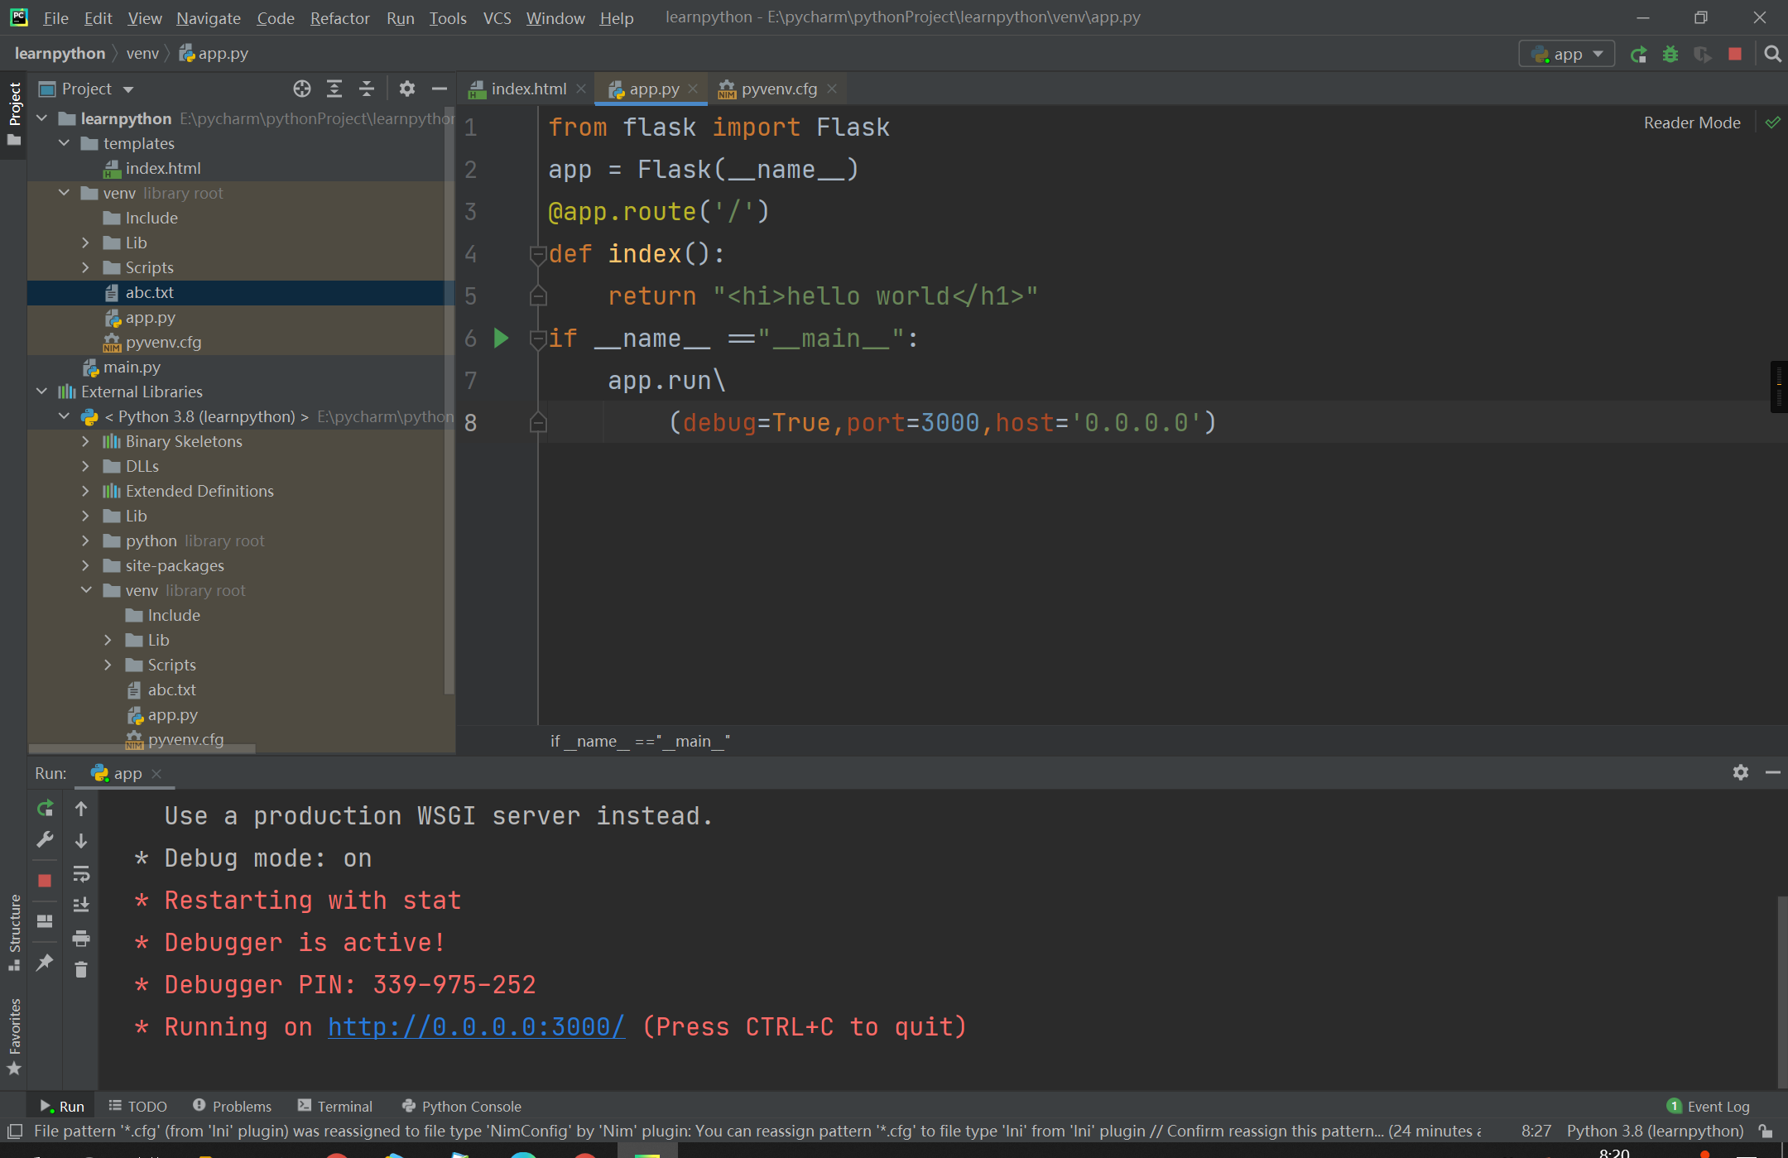Click the Run console vertical scrollbar
The height and width of the screenshot is (1158, 1788).
[1782, 992]
